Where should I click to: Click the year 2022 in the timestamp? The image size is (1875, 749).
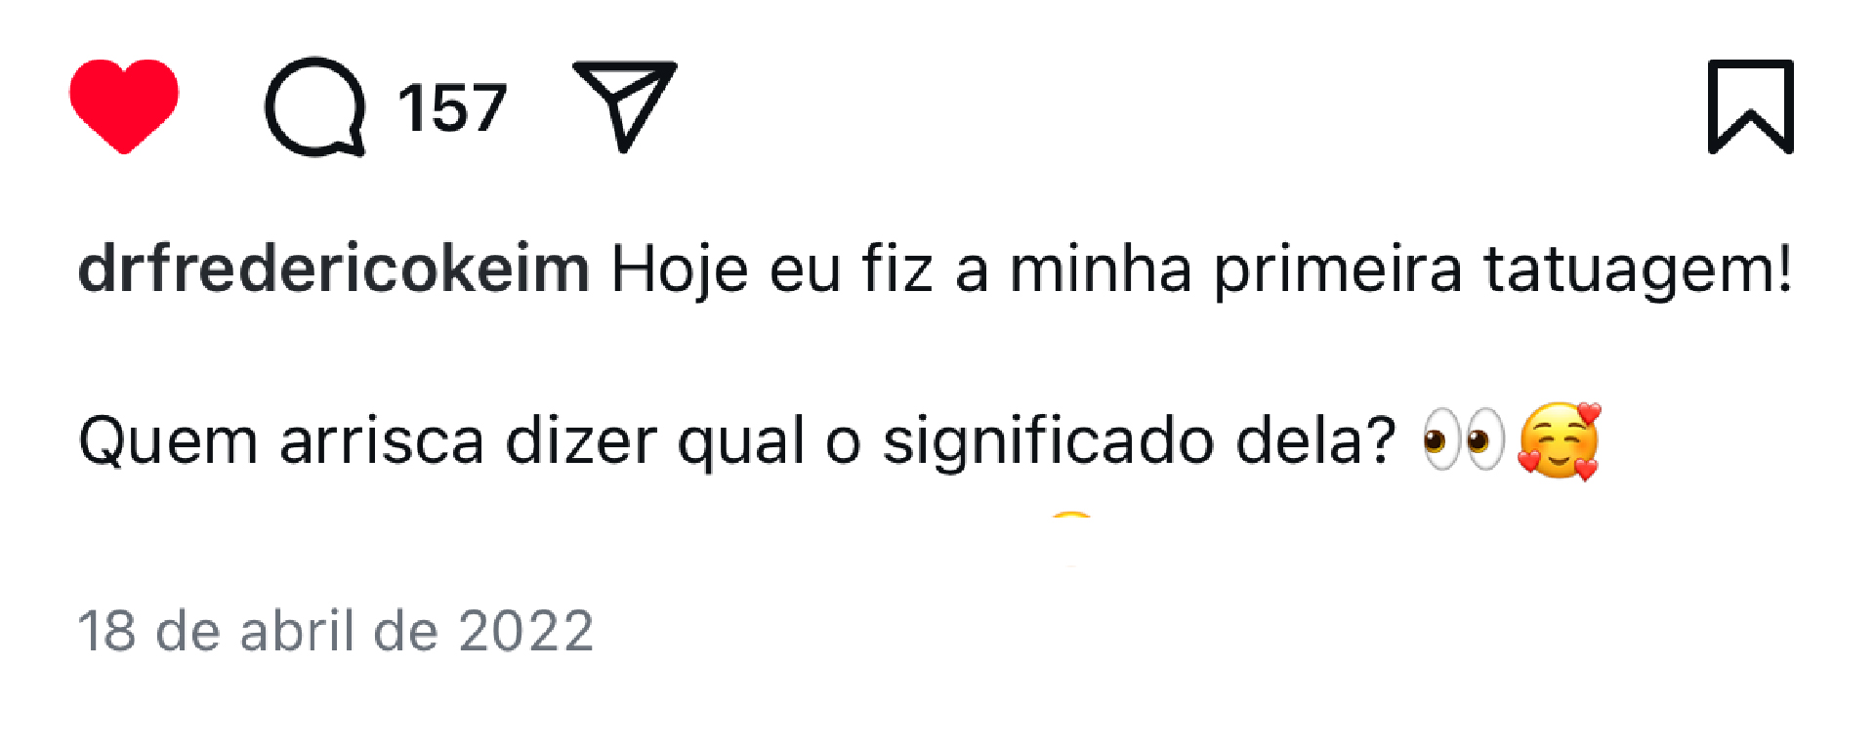(x=526, y=631)
